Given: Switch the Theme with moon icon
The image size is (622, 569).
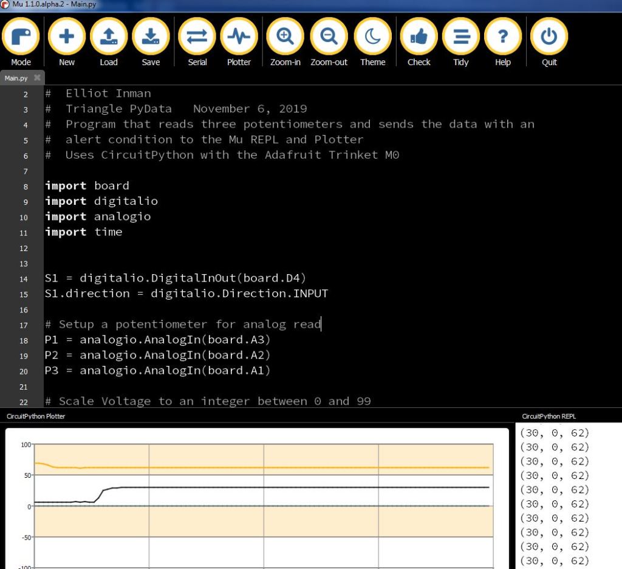Looking at the screenshot, I should point(372,38).
